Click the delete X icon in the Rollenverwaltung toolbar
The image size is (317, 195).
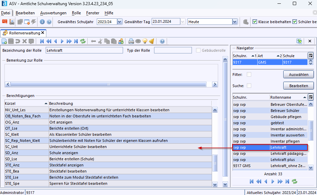25,41
